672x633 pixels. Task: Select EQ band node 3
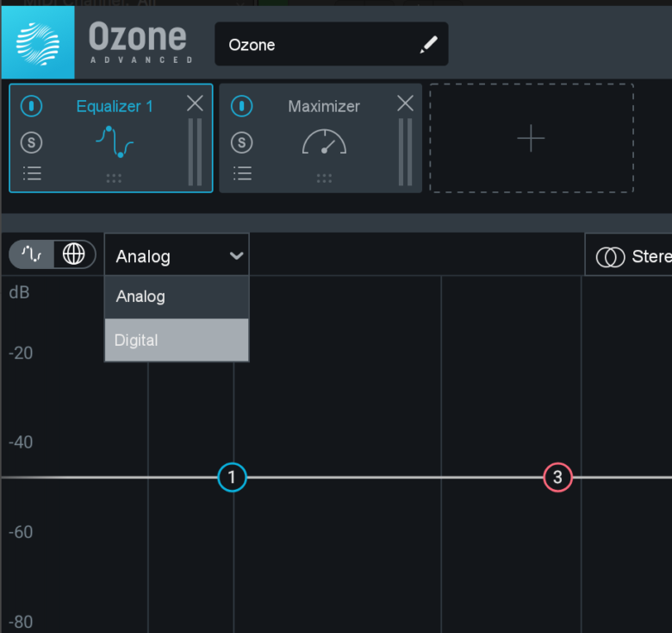pos(557,477)
